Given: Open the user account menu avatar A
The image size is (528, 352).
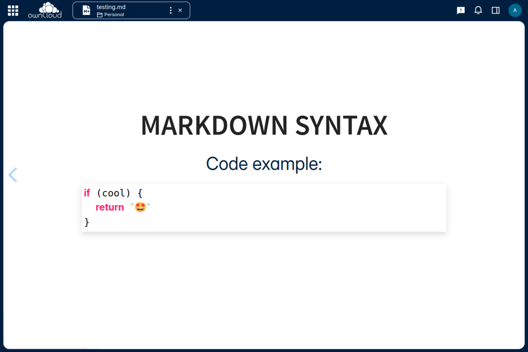Looking at the screenshot, I should 515,10.
